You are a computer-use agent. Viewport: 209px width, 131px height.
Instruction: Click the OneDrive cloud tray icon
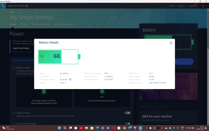(x=166, y=128)
